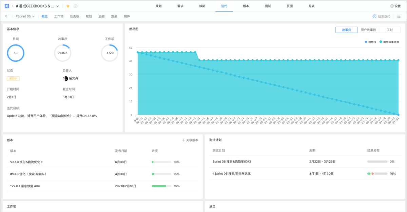The image size is (407, 212).
Task: Expand the 易成GEEKBOOKS project dropdown
Action: click(x=57, y=6)
